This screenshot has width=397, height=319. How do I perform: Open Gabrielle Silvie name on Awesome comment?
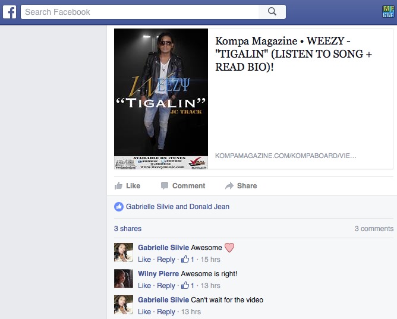[163, 247]
